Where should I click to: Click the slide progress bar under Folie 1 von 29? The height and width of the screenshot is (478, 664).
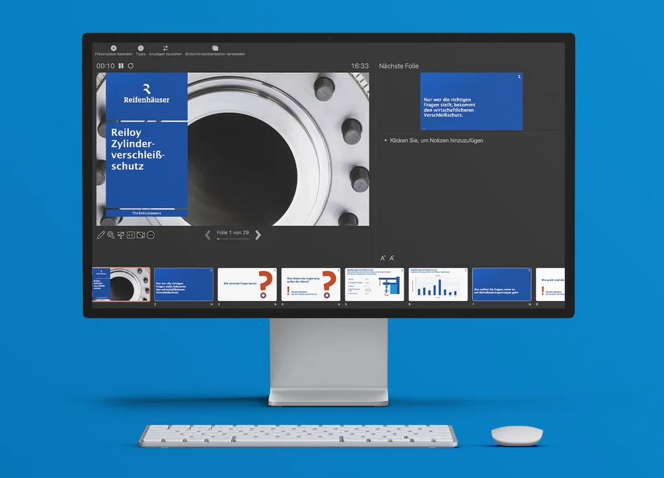click(x=232, y=239)
